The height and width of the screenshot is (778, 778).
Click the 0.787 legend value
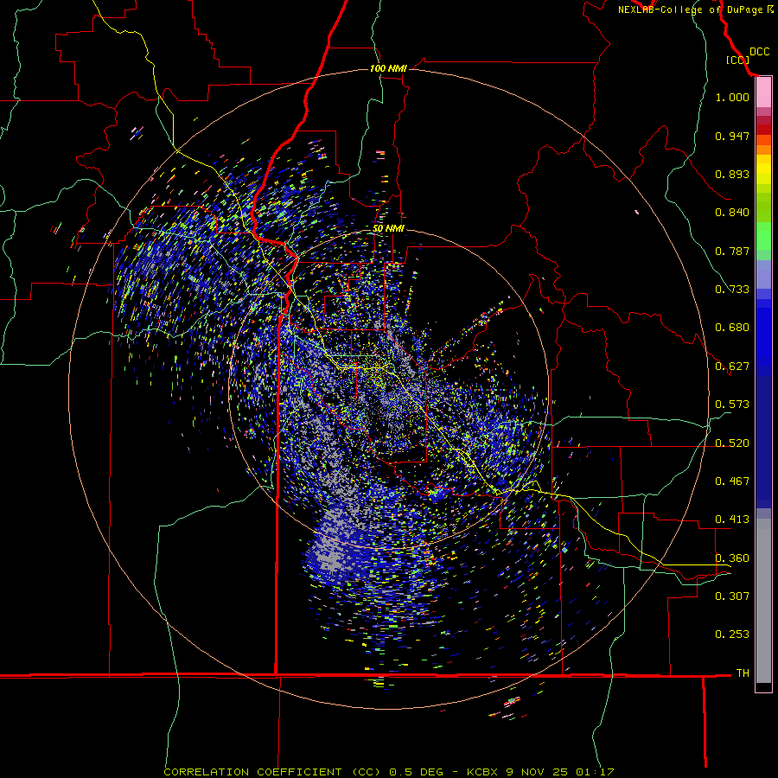click(732, 251)
